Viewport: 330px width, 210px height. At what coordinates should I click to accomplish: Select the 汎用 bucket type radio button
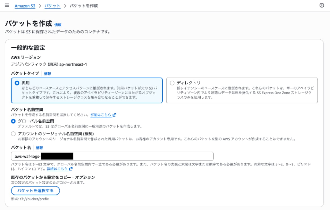click(17, 83)
